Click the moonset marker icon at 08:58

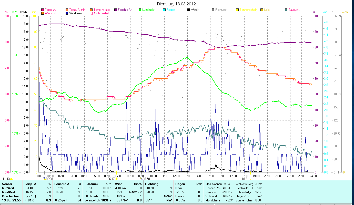click(x=141, y=179)
